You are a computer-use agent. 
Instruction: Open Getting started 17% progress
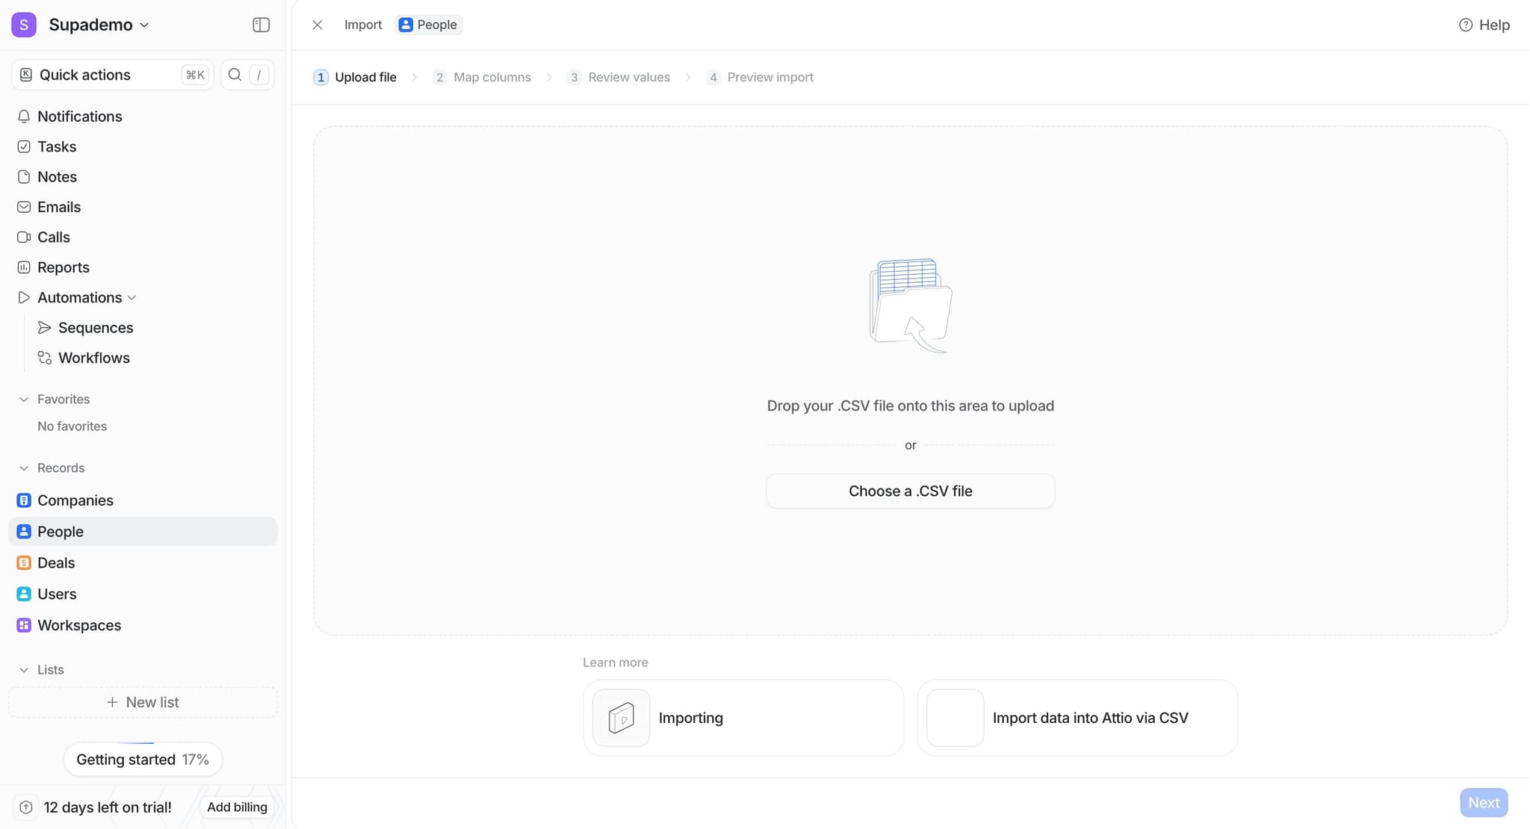click(143, 760)
